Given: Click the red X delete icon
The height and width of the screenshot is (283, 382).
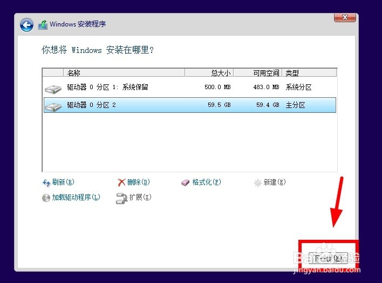Looking at the screenshot, I should (x=121, y=183).
